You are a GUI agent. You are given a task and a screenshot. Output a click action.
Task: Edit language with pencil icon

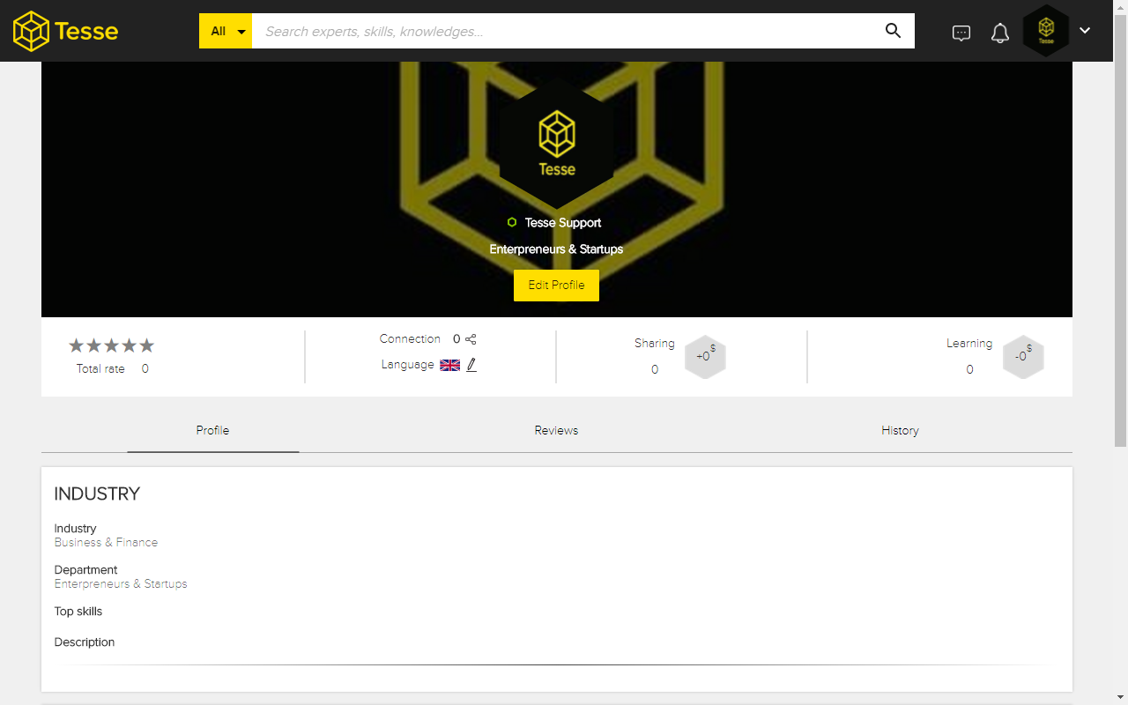coord(471,365)
